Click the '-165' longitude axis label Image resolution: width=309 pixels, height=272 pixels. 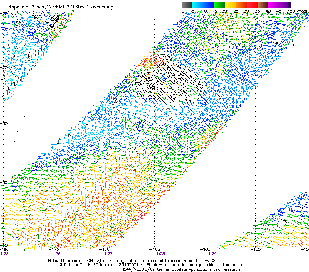[155, 249]
